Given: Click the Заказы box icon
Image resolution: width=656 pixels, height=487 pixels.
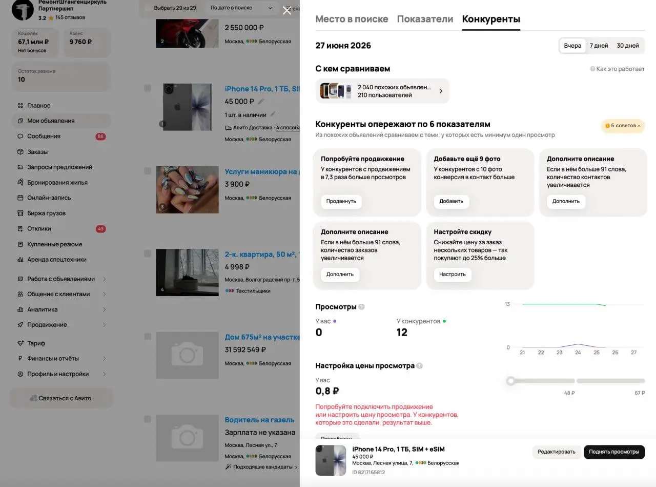Looking at the screenshot, I should (20, 152).
